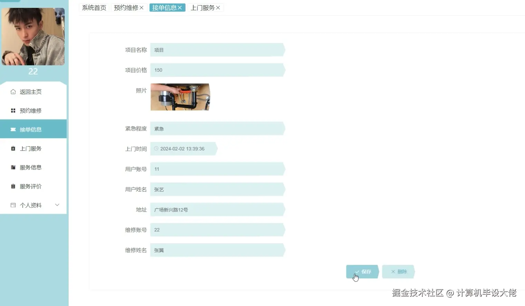Close the 接单信息 tab
525x306 pixels.
(180, 8)
